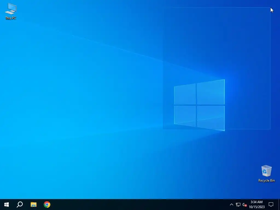Open the taskbar search magnifier
Screen dimensions: 280x210
[20, 205]
